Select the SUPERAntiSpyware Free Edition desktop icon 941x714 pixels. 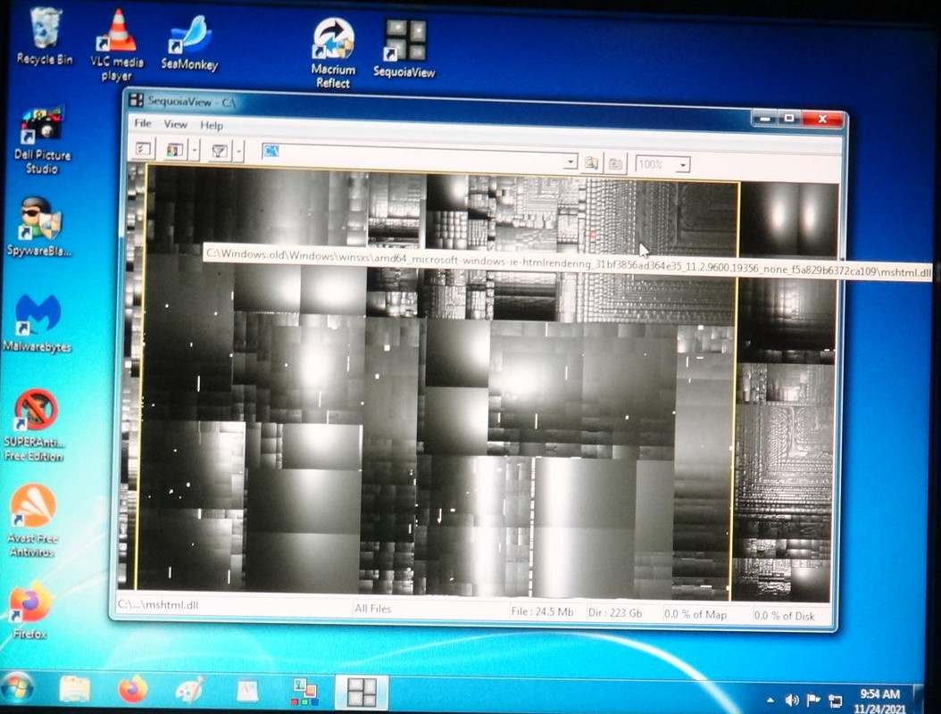34,425
